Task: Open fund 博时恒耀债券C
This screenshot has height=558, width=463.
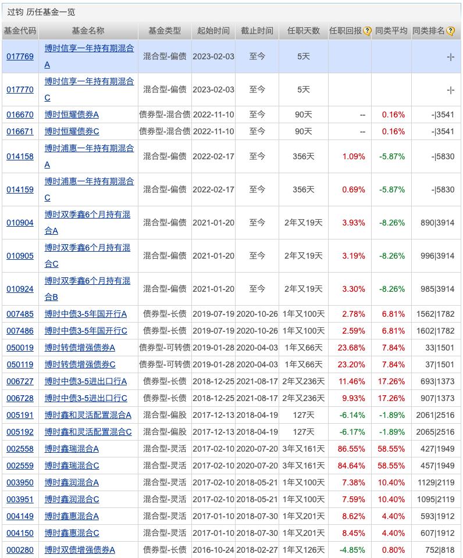Action: click(72, 131)
